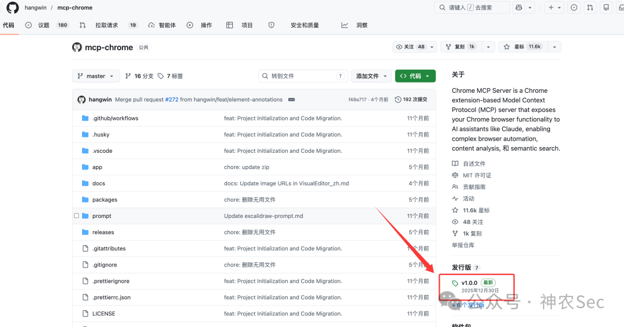Open the 安全和质量 tab
This screenshot has width=624, height=327.
(x=294, y=25)
